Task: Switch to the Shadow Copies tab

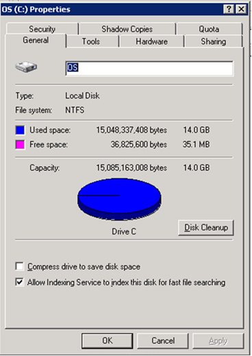Action: [x=127, y=29]
